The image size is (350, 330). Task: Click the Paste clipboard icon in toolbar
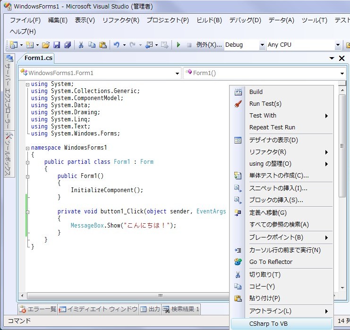coord(102,45)
